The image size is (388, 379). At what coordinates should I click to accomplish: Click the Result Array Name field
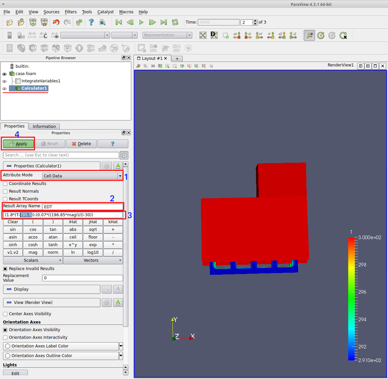pos(82,207)
